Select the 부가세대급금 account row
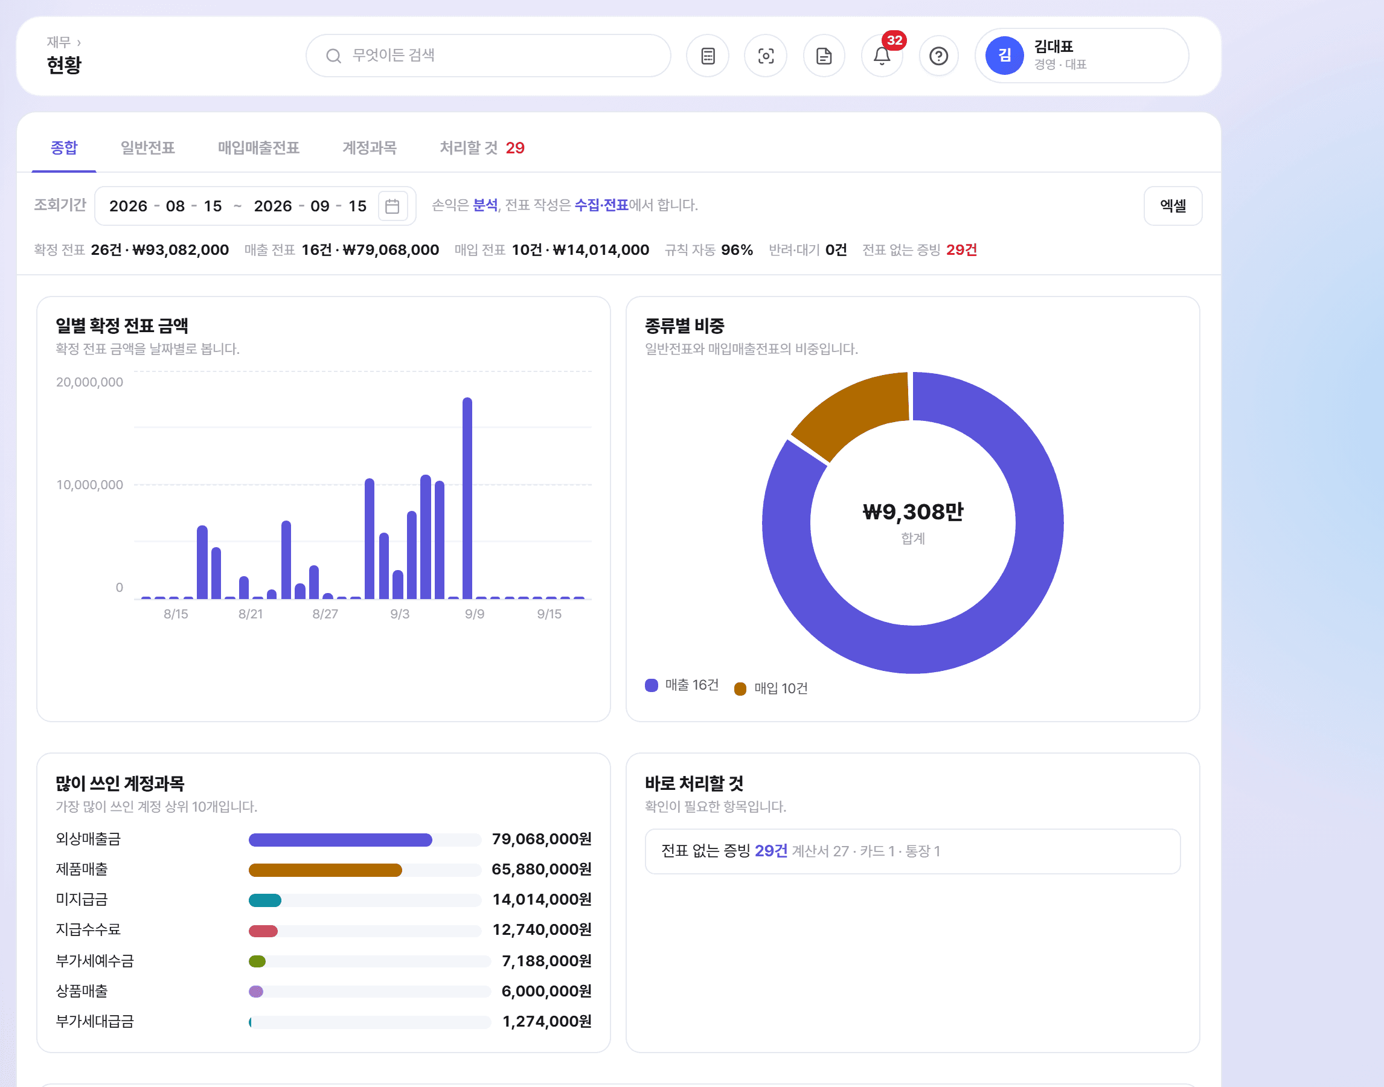This screenshot has height=1087, width=1384. click(323, 1021)
